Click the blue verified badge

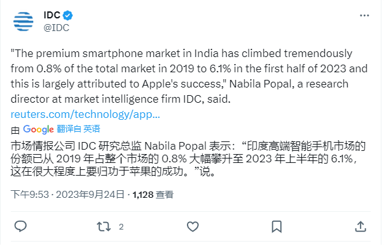pyautogui.click(x=67, y=15)
